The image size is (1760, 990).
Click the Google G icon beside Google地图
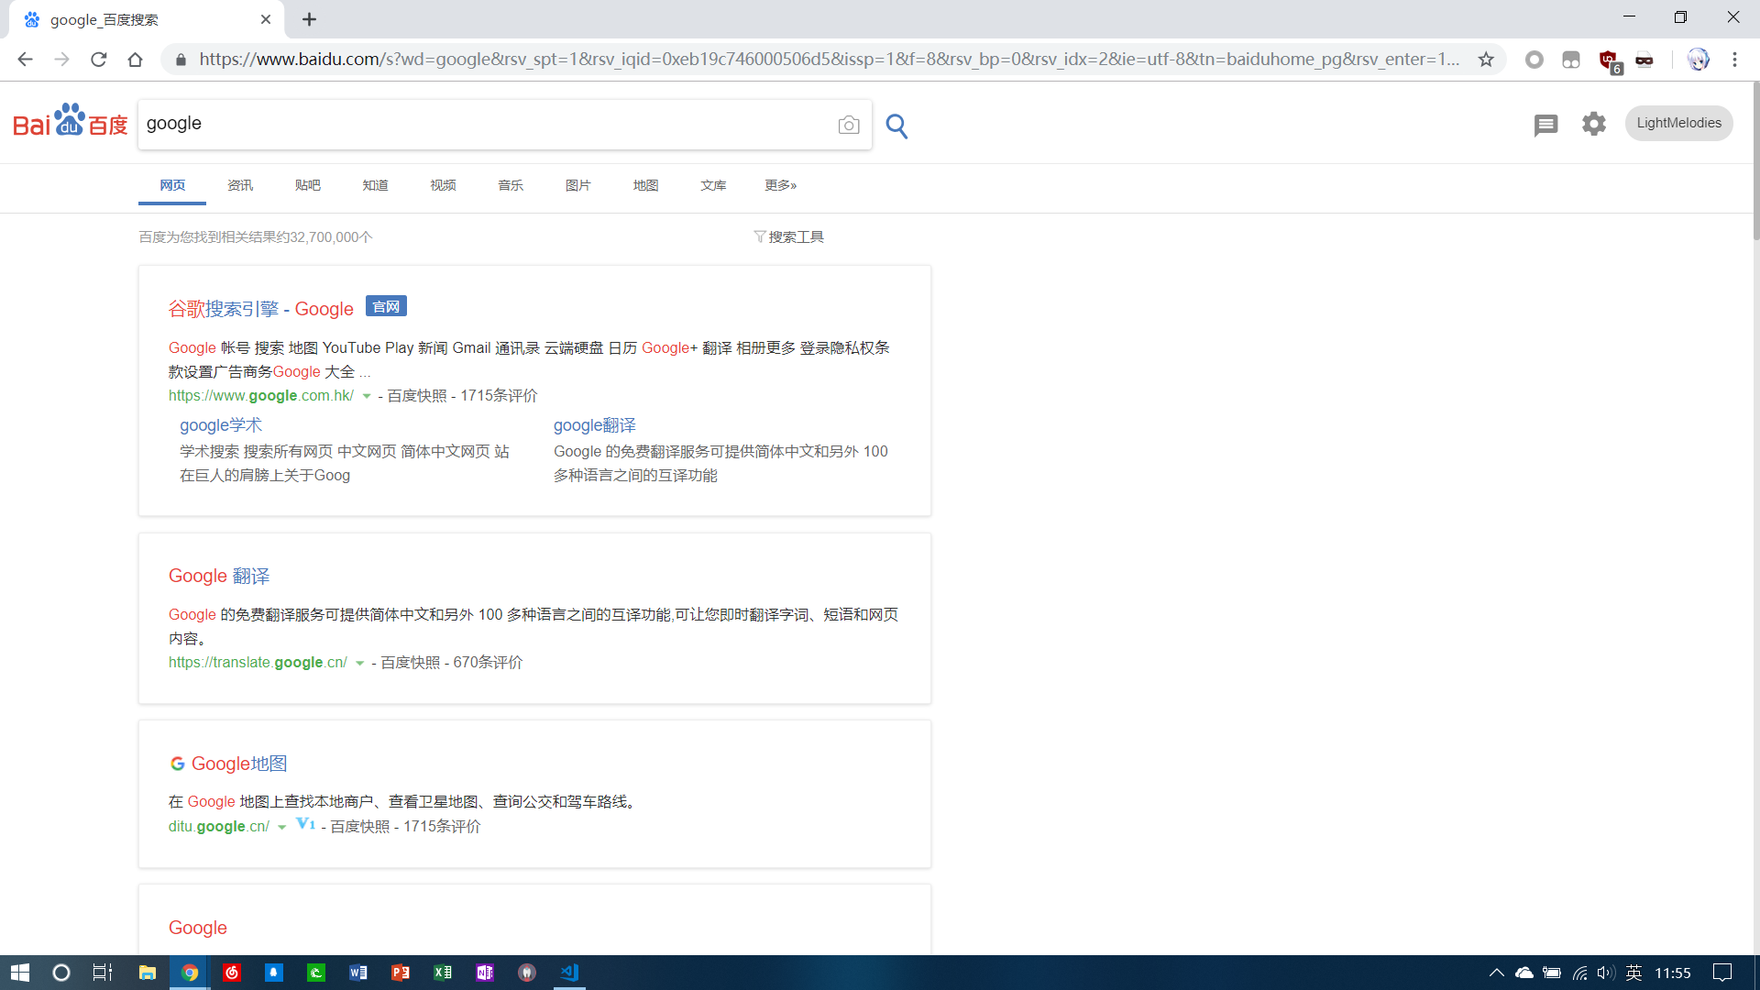[x=177, y=763]
